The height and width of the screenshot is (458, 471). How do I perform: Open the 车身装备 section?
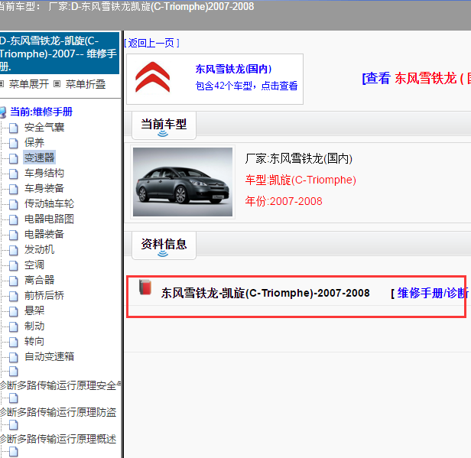(44, 188)
